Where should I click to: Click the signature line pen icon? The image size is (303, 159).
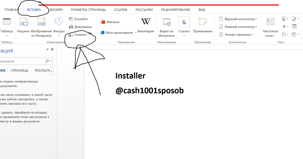(x=294, y=19)
